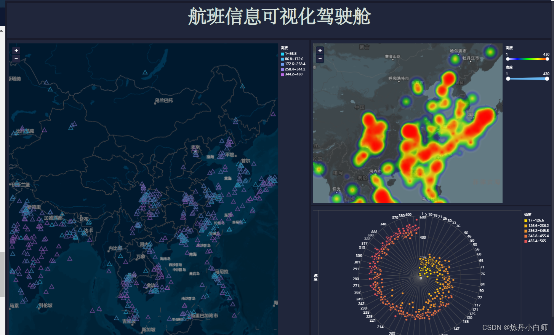
Task: Click the left handle of the blue altitude slider
Action: click(x=508, y=78)
